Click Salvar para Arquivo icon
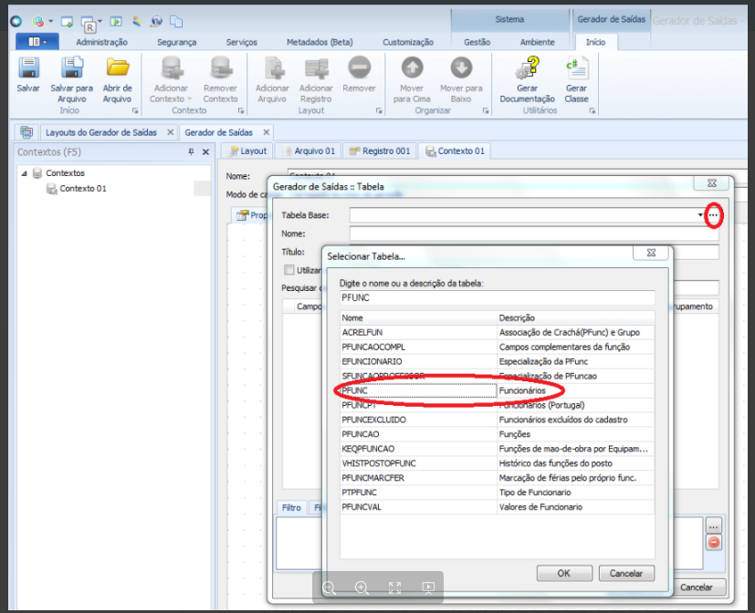The image size is (755, 613). [x=72, y=68]
